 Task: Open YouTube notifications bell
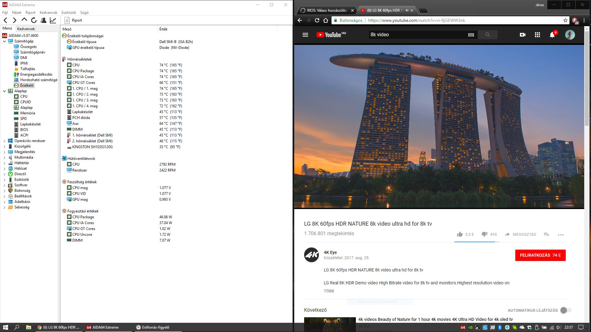(x=552, y=35)
